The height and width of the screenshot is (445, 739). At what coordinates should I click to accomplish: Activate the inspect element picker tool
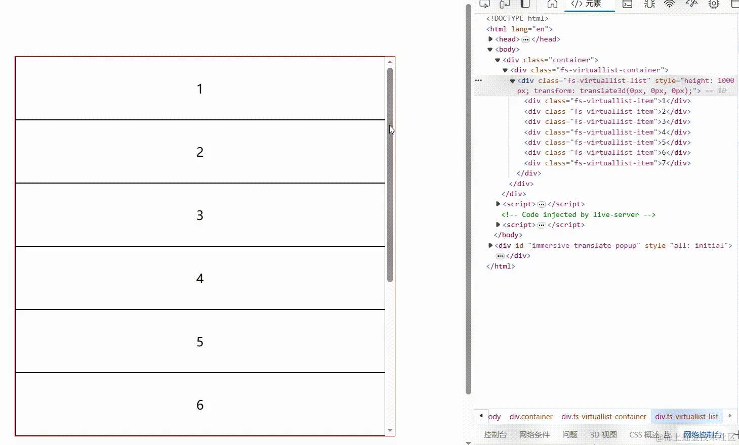pyautogui.click(x=484, y=4)
